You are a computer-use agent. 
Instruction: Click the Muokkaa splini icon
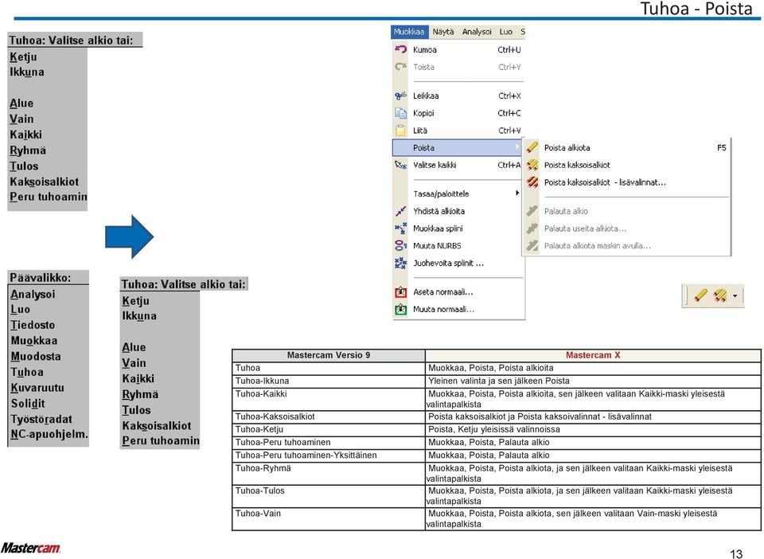[x=400, y=228]
